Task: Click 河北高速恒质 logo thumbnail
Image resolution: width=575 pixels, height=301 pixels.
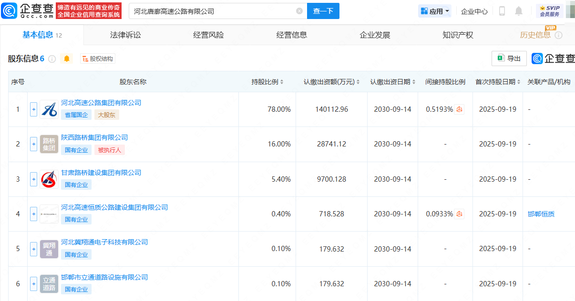Action: (49, 214)
